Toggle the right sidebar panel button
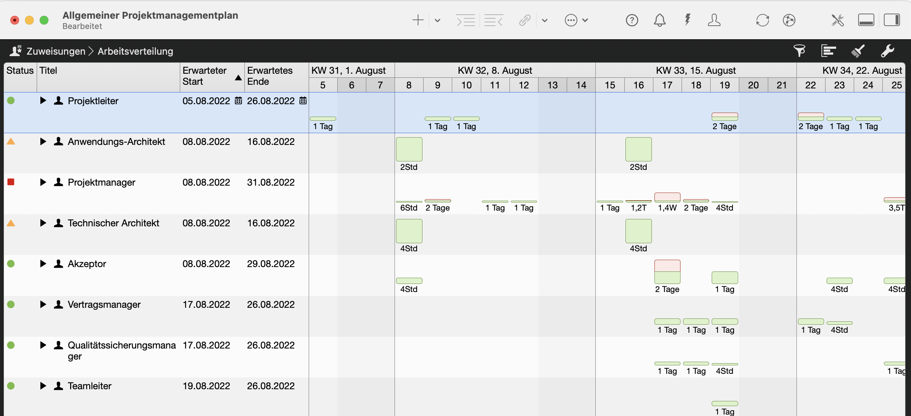This screenshot has width=911, height=416. [892, 20]
